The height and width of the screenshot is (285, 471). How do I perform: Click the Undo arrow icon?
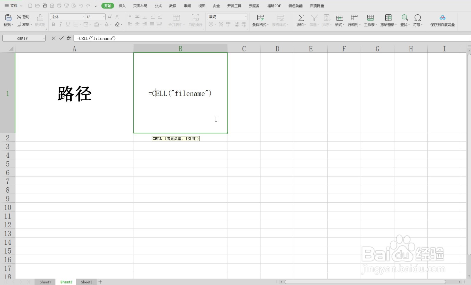click(x=81, y=6)
